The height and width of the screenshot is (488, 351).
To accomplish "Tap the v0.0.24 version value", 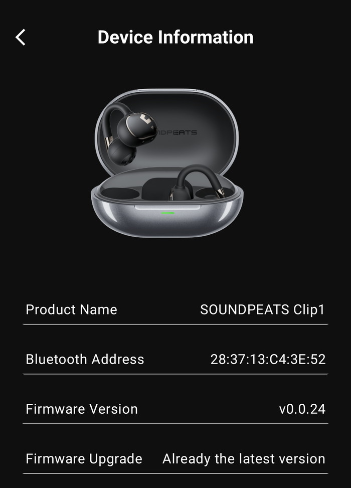I will [302, 409].
